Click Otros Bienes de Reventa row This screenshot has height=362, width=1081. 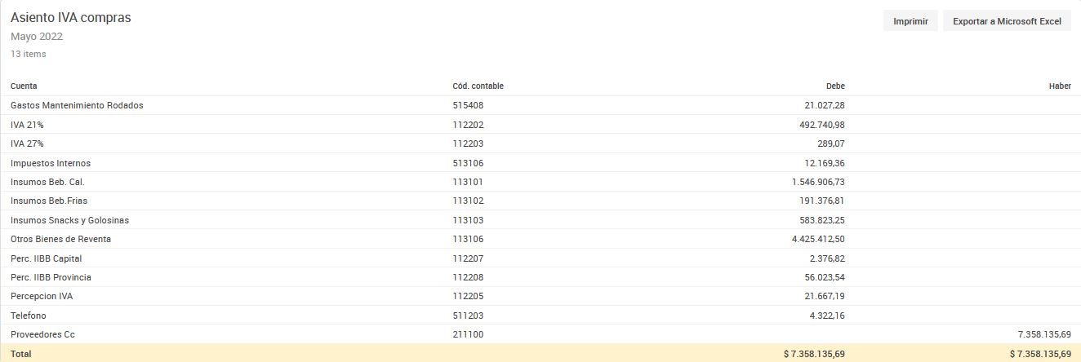click(540, 239)
